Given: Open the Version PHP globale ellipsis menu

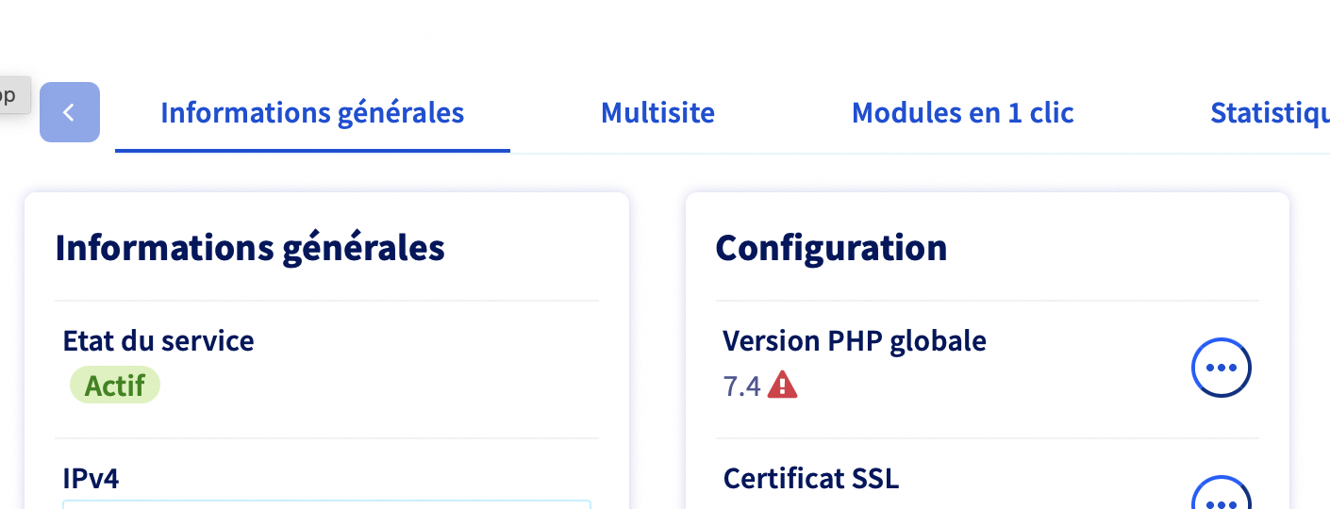Looking at the screenshot, I should point(1222,368).
